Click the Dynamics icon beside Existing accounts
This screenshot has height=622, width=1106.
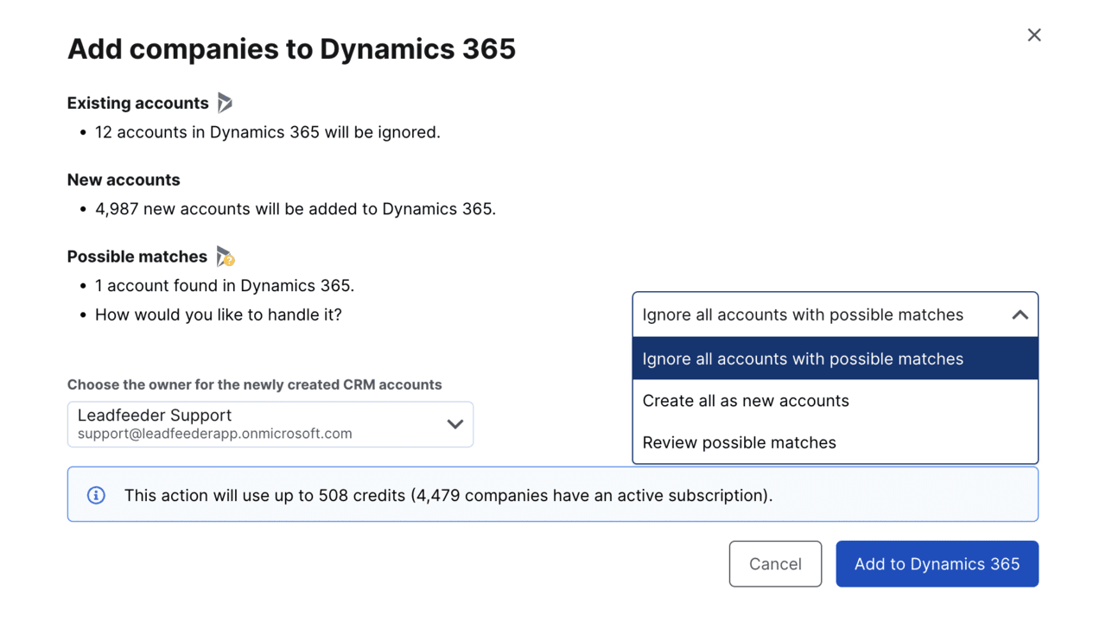pos(225,103)
